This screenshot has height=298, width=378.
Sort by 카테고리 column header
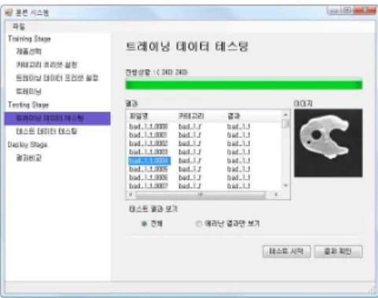(191, 116)
